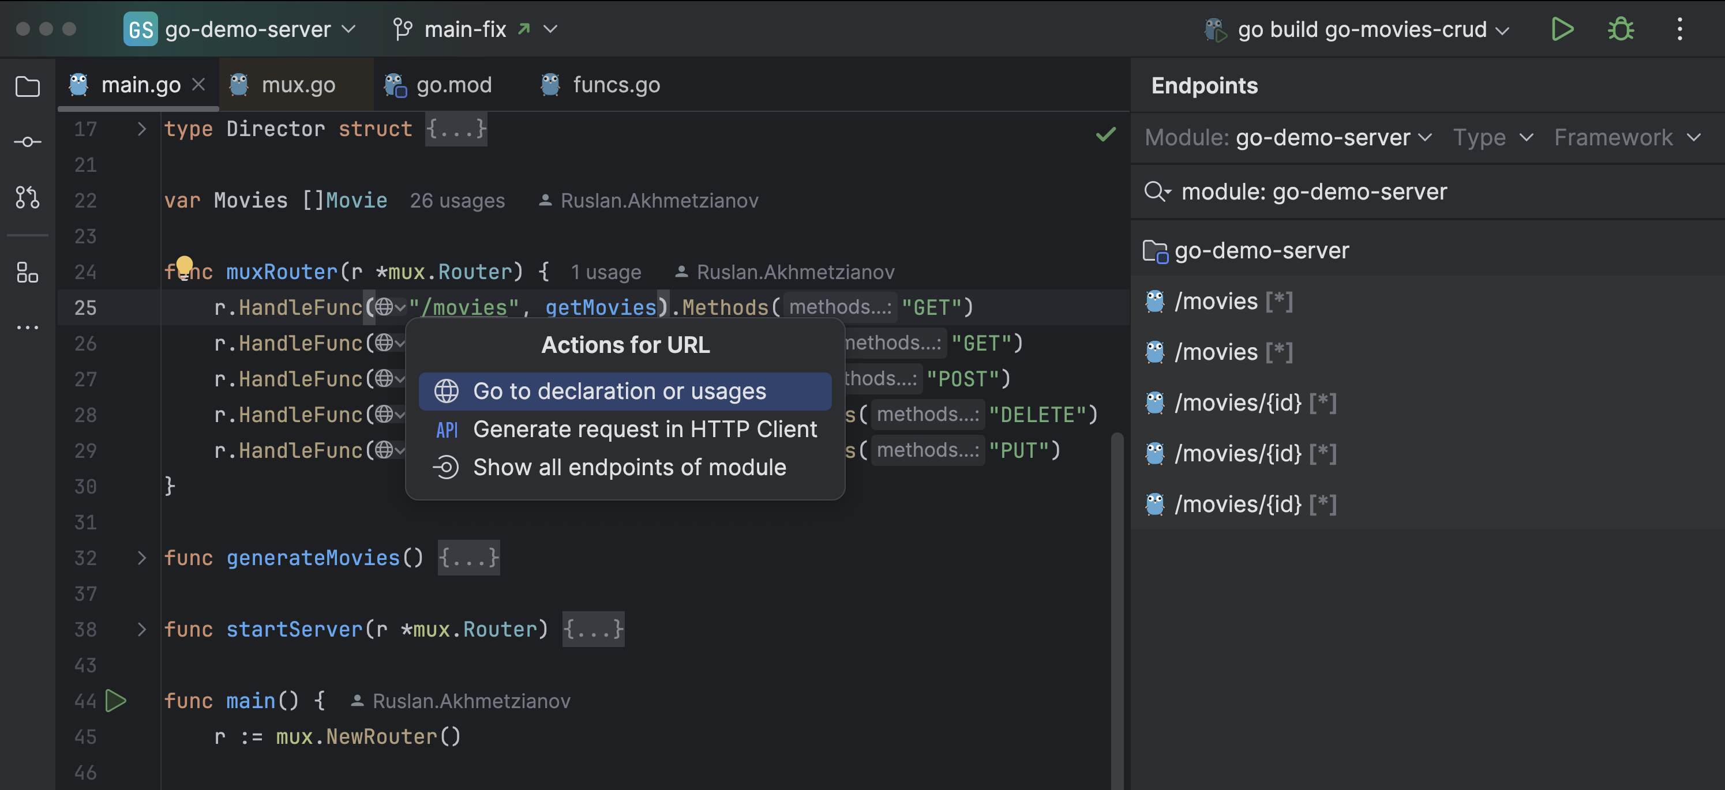
Task: Click the getMovies function reference
Action: point(601,307)
